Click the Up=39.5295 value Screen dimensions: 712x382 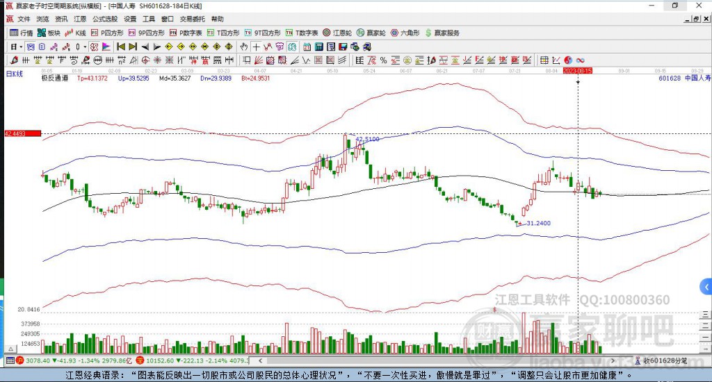(x=133, y=78)
